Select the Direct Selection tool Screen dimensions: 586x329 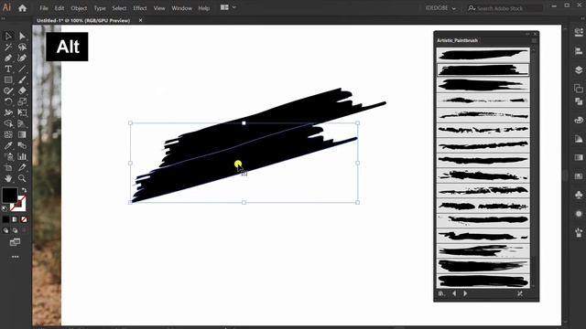(x=22, y=36)
